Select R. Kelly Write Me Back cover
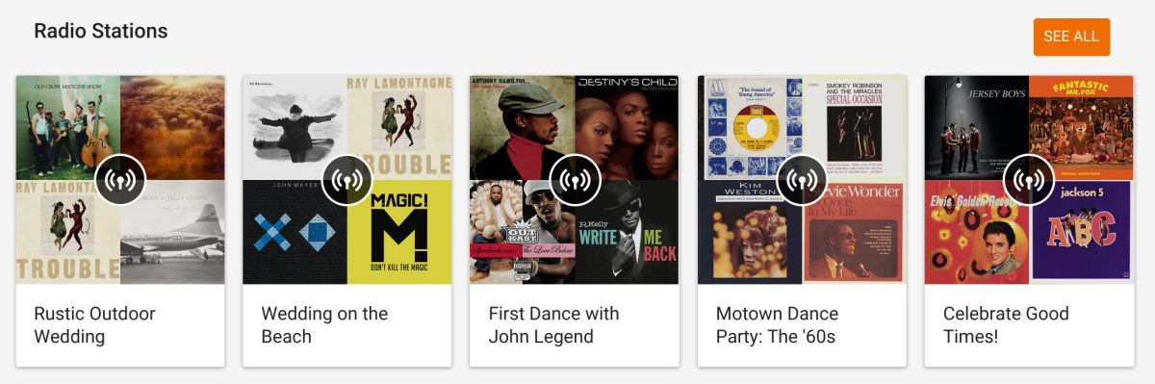The height and width of the screenshot is (384, 1155). 627,232
